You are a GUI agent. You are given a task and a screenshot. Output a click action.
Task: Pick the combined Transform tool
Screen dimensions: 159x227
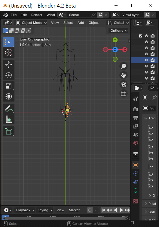click(x=9, y=96)
